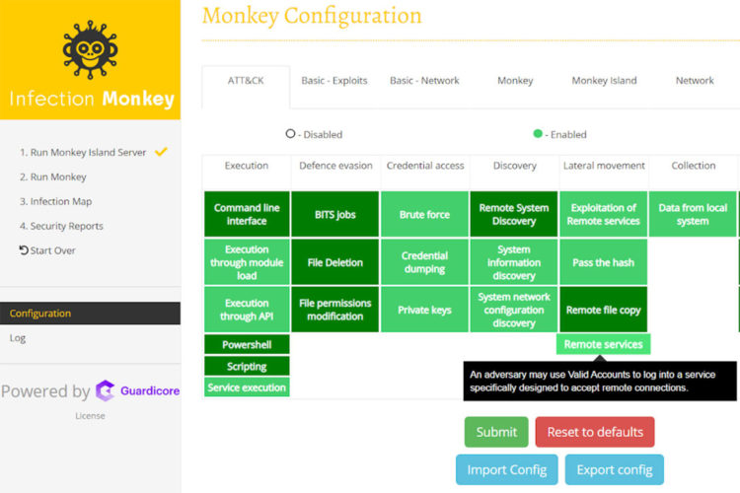Toggle the Pass the hash technique
Screen dimensions: 740x493
click(603, 262)
